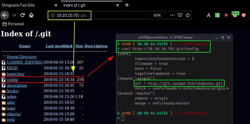The image size is (250, 124).
Task: Bookmark this page with the star
Action: (x=188, y=15)
